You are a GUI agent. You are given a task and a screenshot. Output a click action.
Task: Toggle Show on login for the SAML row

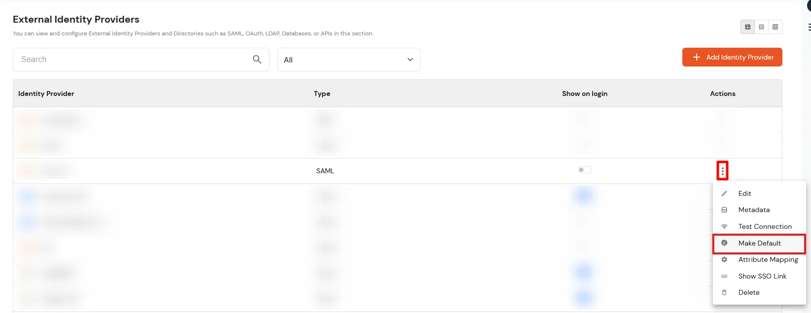585,170
